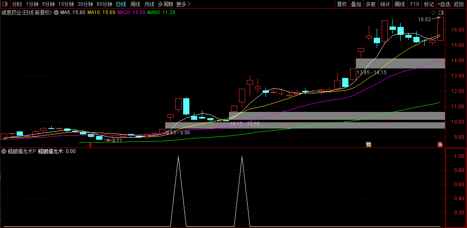Click the gray 13.45 - 14.15 gap zone
The height and width of the screenshot is (228, 467).
coord(400,63)
